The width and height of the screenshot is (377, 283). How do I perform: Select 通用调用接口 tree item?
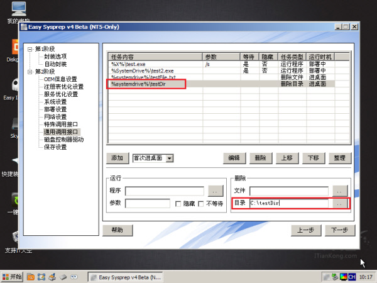[61, 132]
